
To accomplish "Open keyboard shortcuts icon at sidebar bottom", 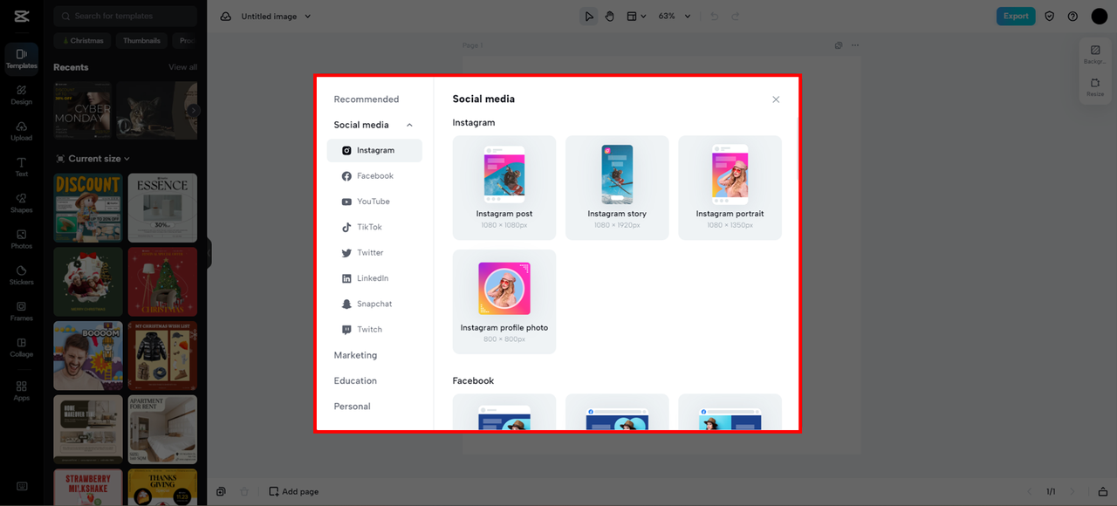I will click(x=21, y=486).
